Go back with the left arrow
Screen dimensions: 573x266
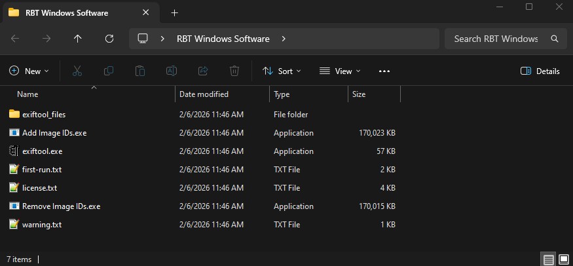point(15,39)
